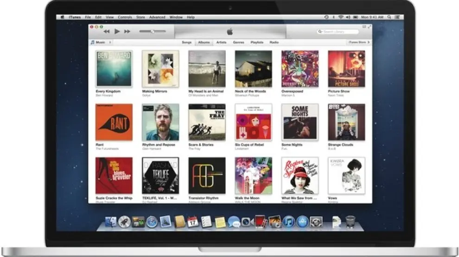Open the App Store dock icon
The image size is (459, 257).
tap(302, 222)
